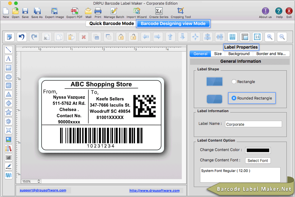Open the support@drpusoftware.com link
The height and width of the screenshot is (197, 295).
coord(43,190)
